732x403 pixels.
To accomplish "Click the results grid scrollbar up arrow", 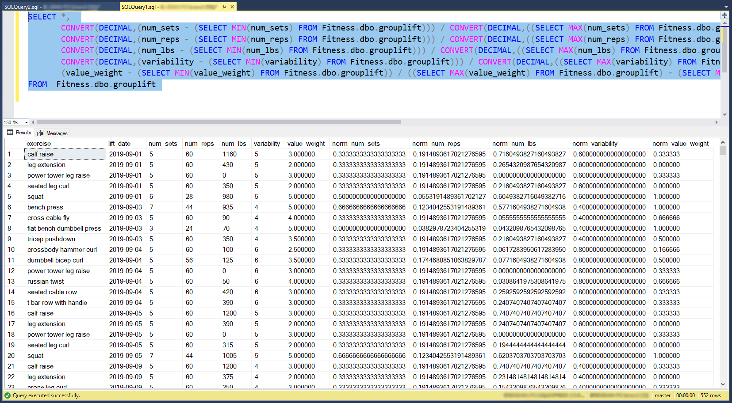I will [x=723, y=142].
